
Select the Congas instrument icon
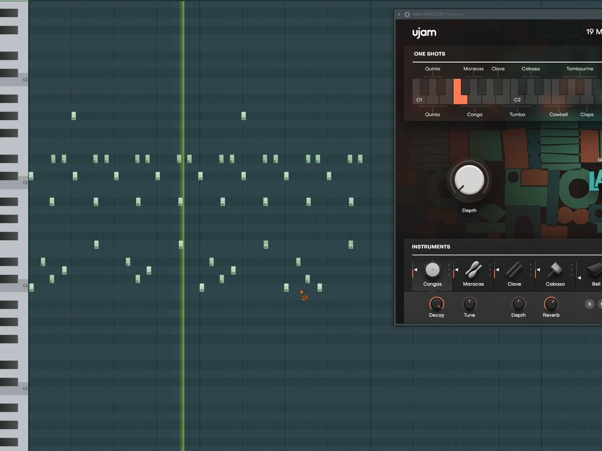(432, 270)
